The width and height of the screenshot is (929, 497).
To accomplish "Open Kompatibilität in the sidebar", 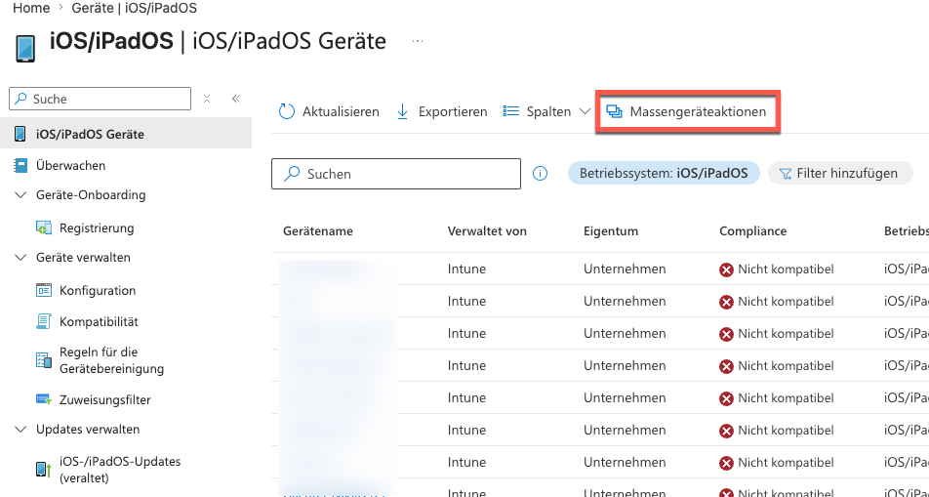I will coord(99,322).
